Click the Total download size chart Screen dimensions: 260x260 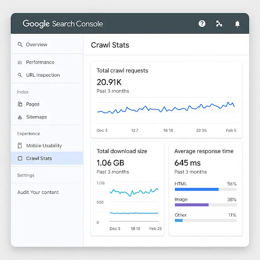(134, 203)
